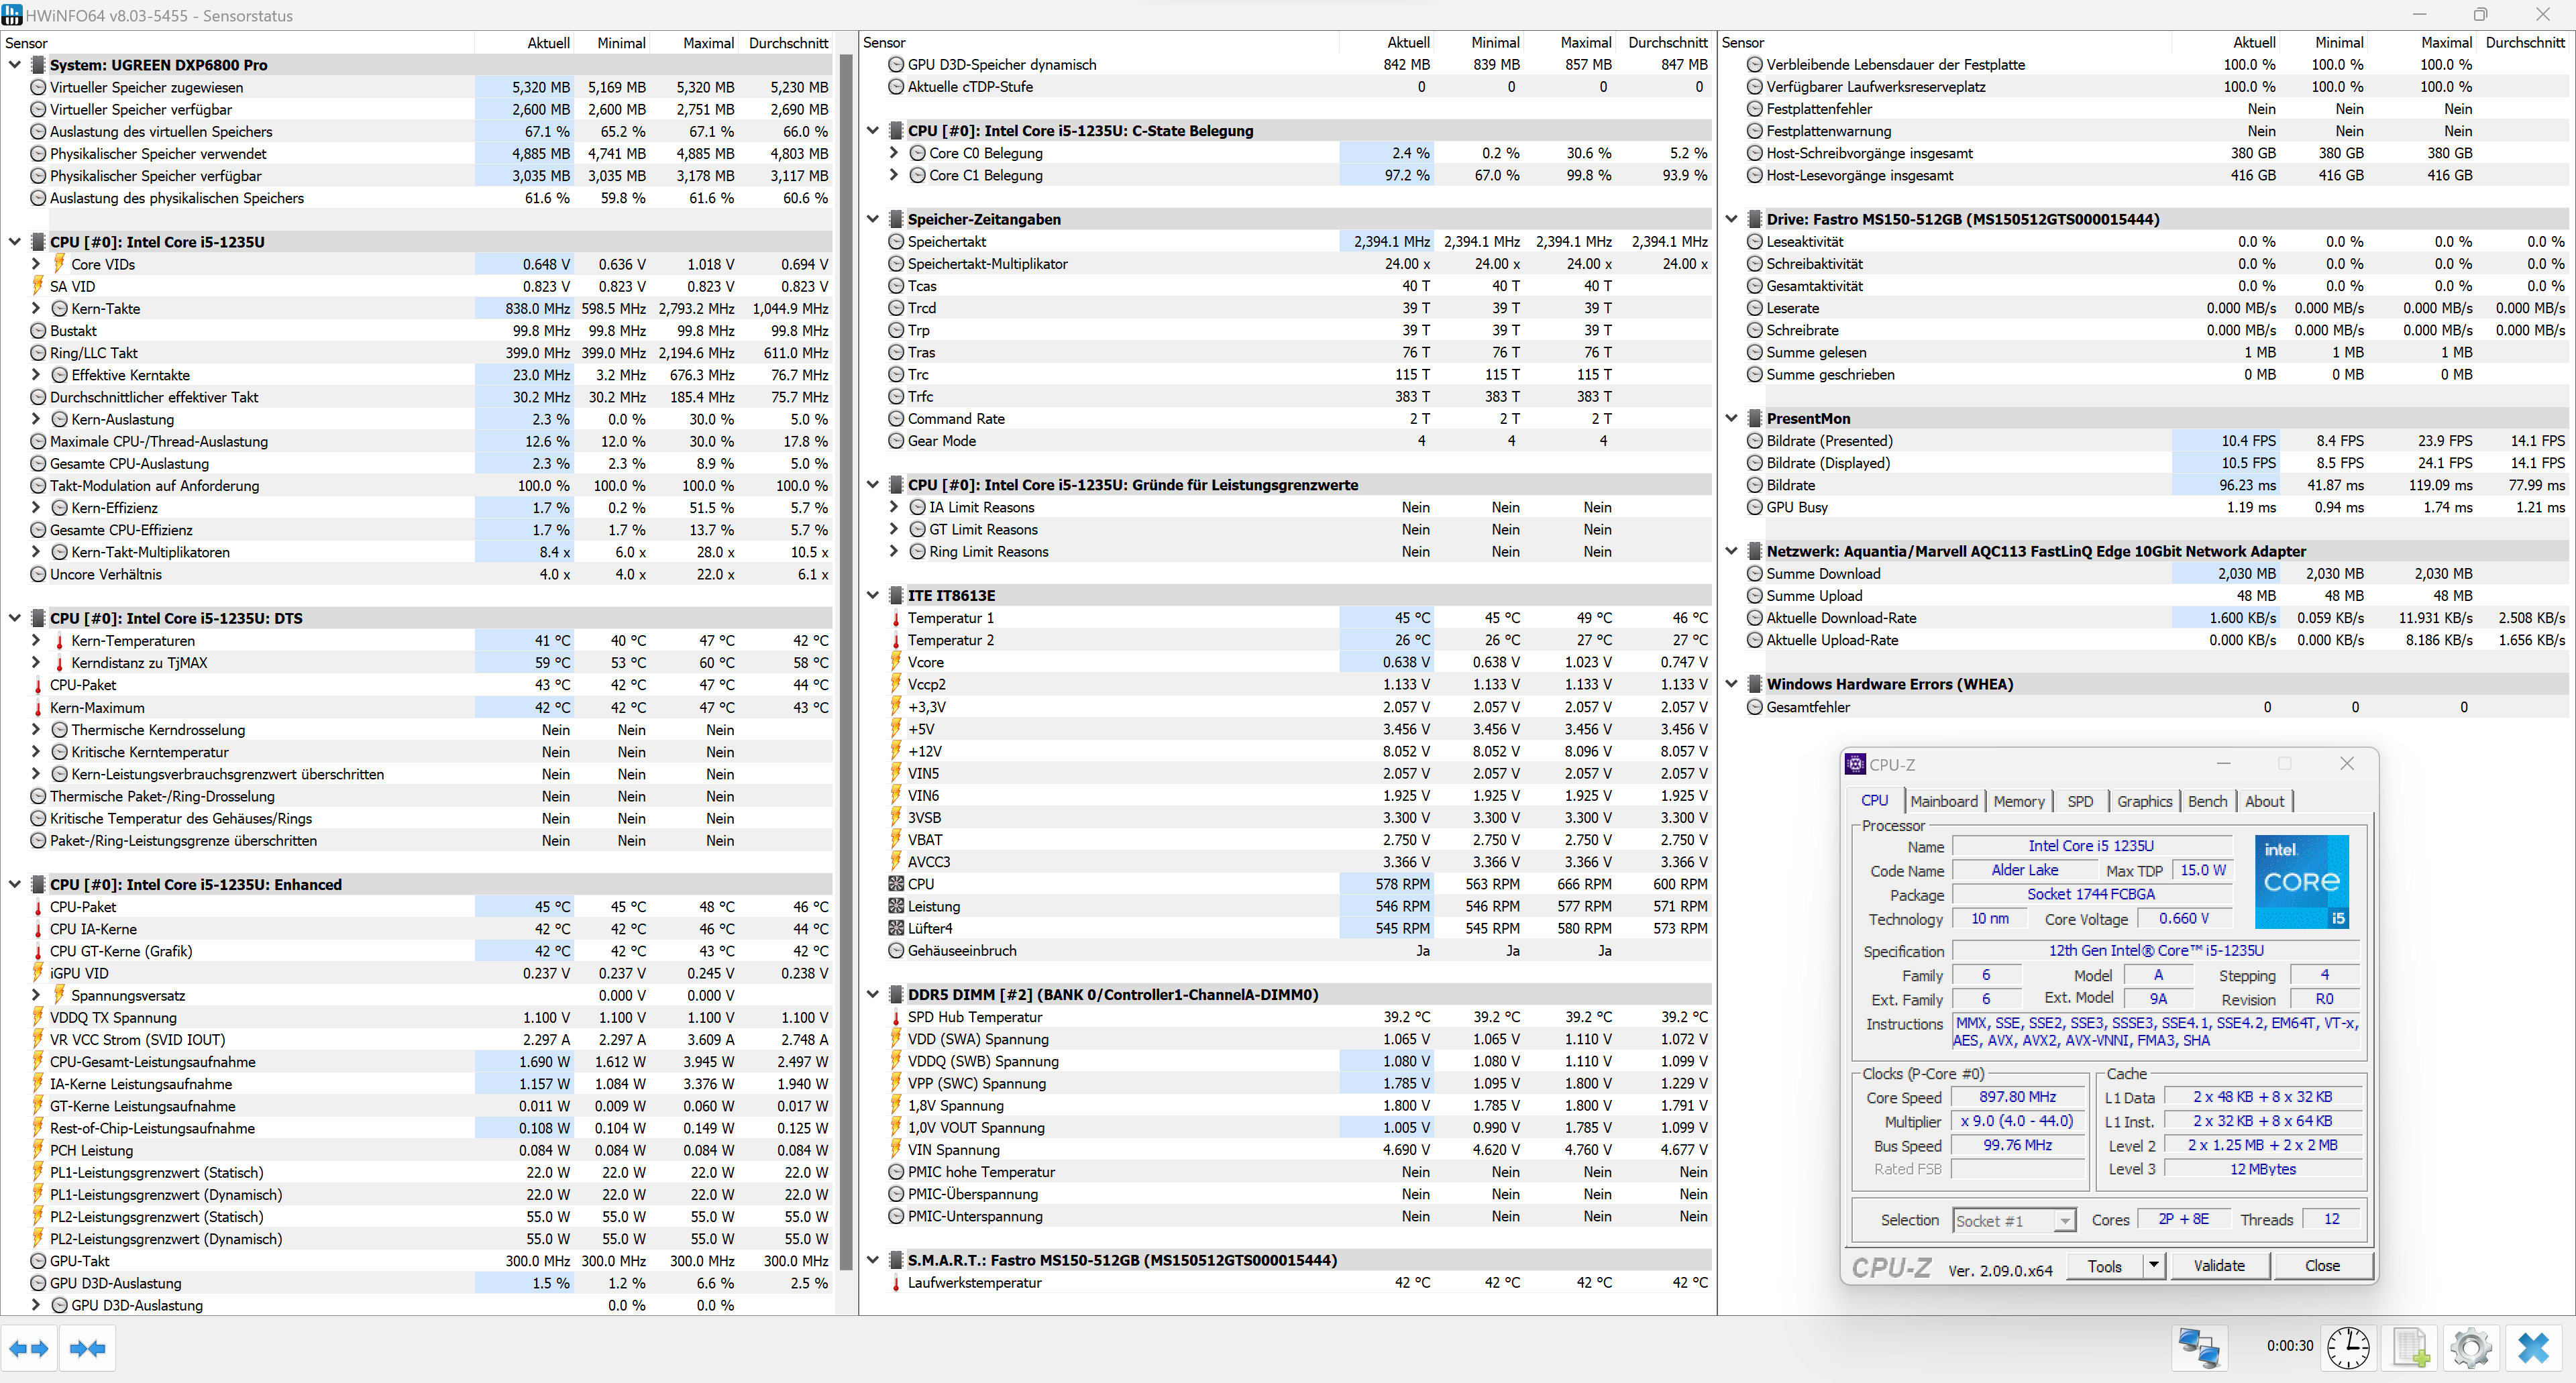Collapse the PresentMon sensor group
2576x1383 pixels.
click(1731, 418)
